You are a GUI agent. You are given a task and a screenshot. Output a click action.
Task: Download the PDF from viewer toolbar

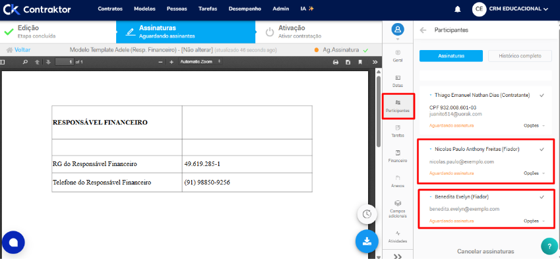(348, 62)
